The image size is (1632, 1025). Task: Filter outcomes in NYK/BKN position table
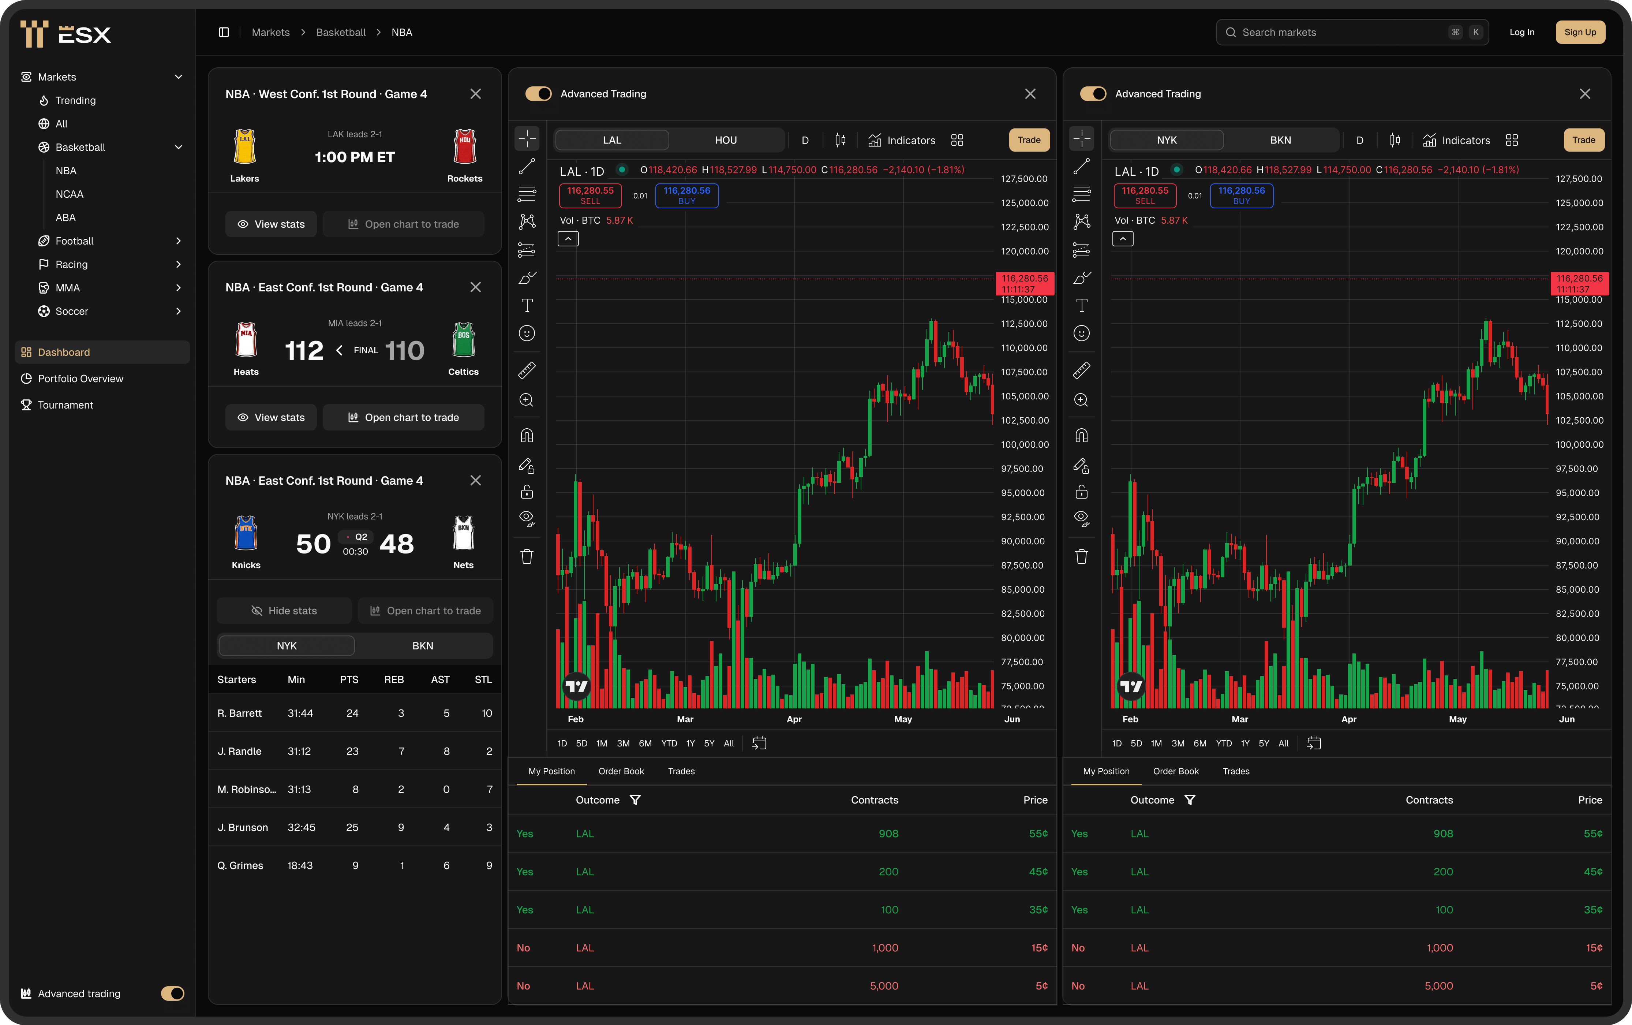[1190, 800]
